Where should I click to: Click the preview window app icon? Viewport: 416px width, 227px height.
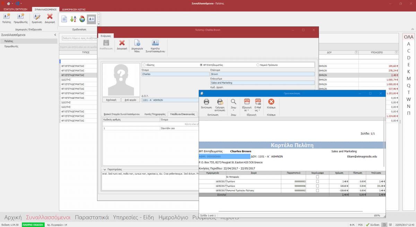(202, 94)
